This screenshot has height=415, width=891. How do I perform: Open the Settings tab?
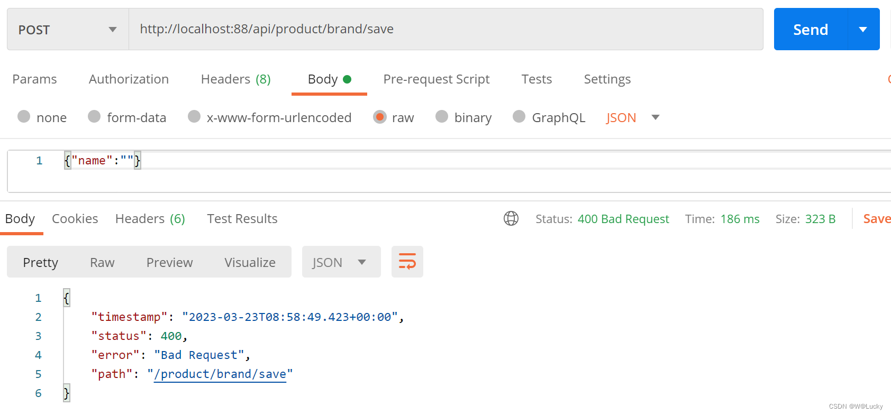(607, 79)
